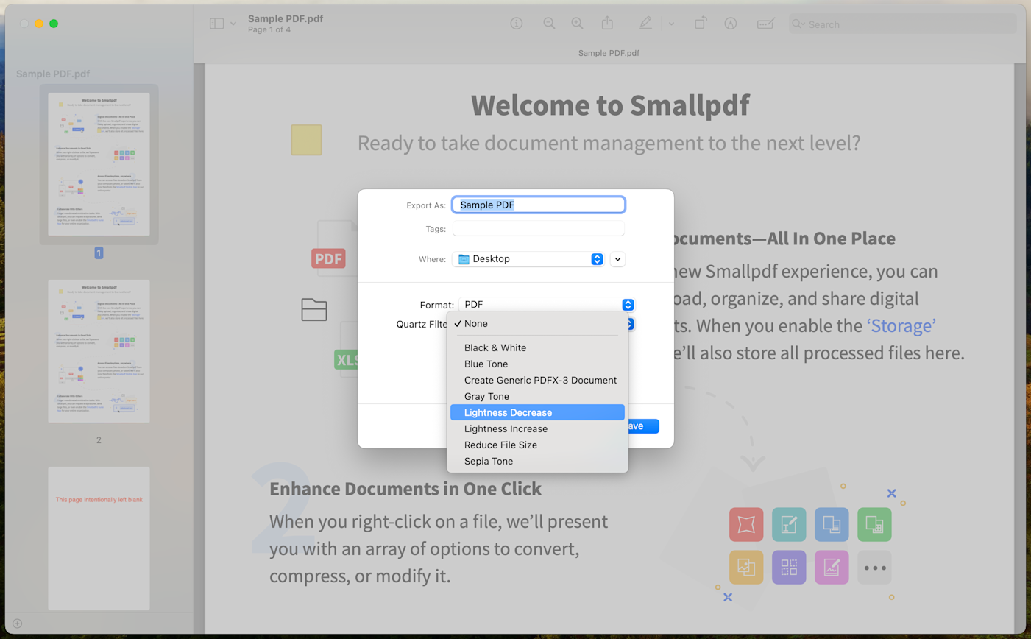The height and width of the screenshot is (639, 1031).
Task: Click the teal edit tool tile
Action: click(789, 525)
